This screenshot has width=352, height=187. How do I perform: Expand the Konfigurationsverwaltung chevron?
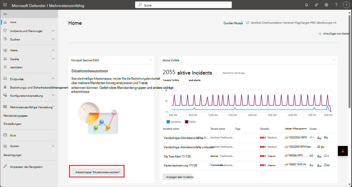point(53,96)
